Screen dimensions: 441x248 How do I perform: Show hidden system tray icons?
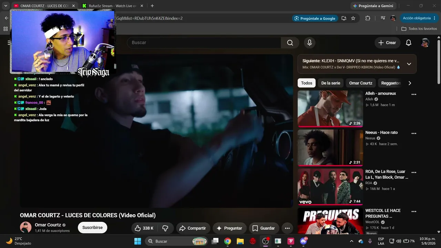[x=351, y=241]
